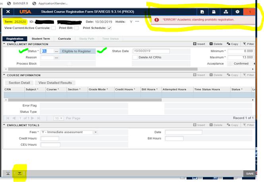Close the form with the X icon
Screen dimensions: 264x182
pyautogui.click(x=8, y=12)
